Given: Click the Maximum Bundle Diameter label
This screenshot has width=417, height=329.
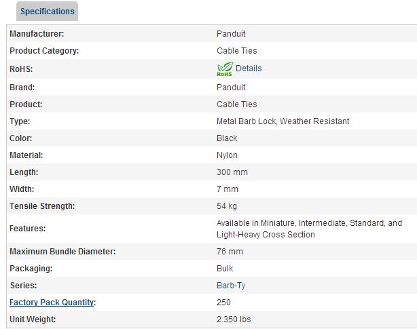Looking at the screenshot, I should [x=62, y=252].
